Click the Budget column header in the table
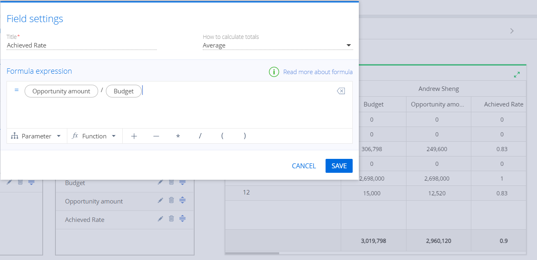This screenshot has width=537, height=260. point(374,104)
